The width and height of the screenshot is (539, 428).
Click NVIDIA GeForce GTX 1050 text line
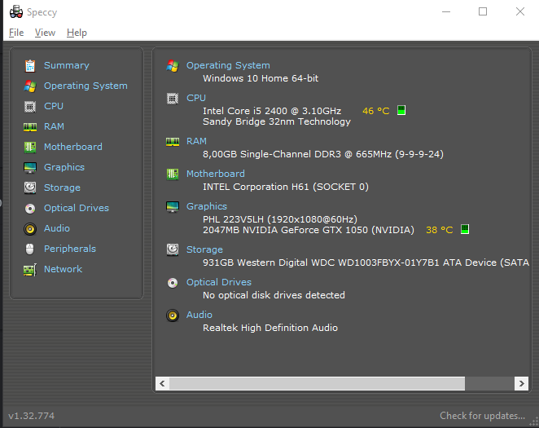[x=309, y=230]
